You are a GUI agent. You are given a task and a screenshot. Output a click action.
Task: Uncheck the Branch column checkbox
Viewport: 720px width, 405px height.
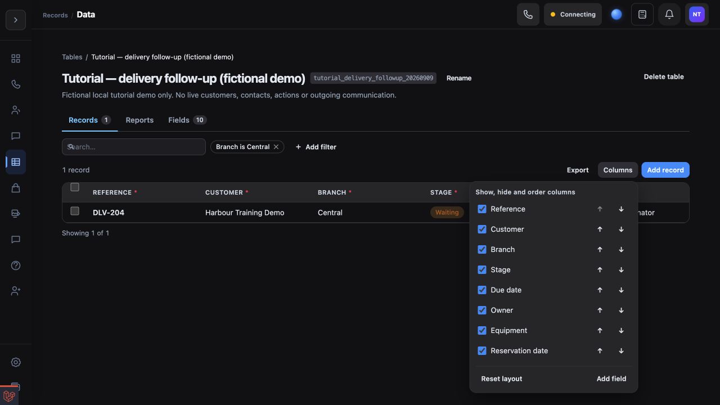[x=482, y=249]
